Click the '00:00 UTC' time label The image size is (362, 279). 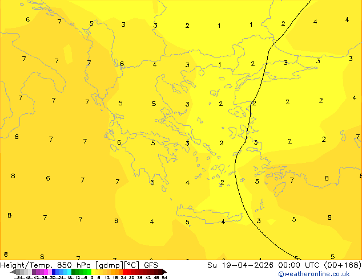(x=300, y=265)
